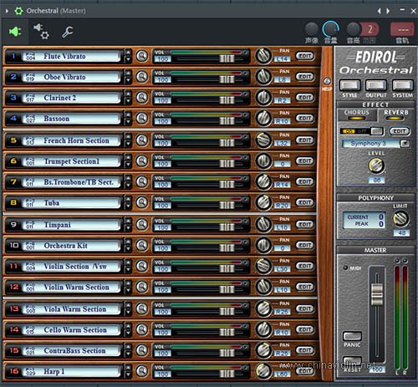418x387 pixels.
Task: Click the volume slider for Harp 1
Action: click(227, 374)
